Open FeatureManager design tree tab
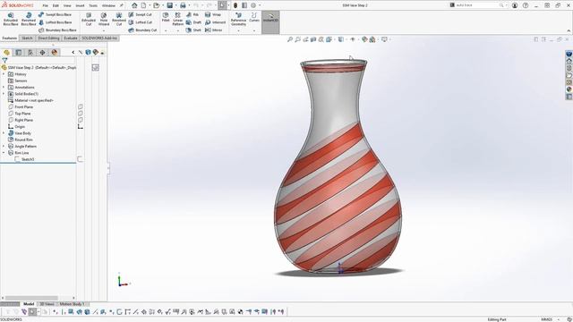The image size is (573, 322). coord(6,53)
